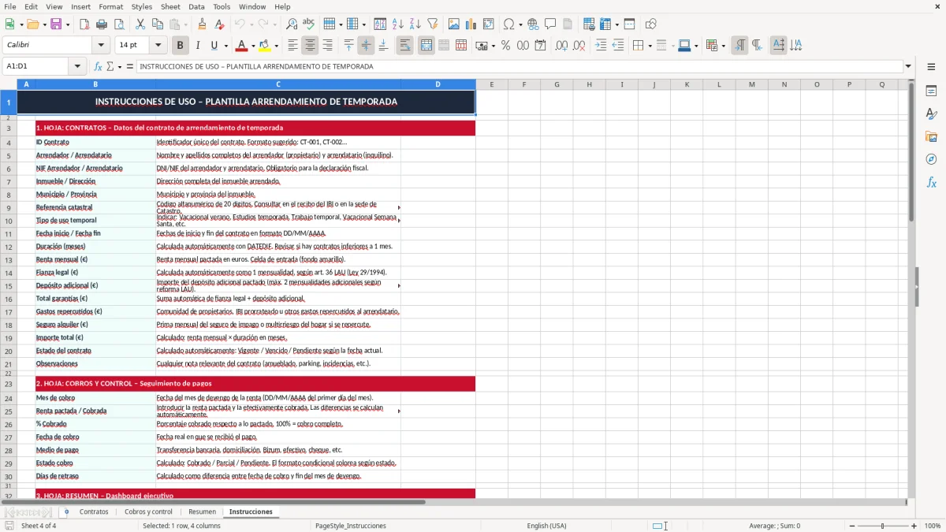
Task: Expand the Open document dropdown arrow
Action: tap(43, 24)
